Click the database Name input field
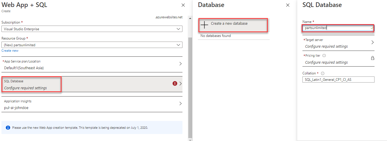Viewport: 387px width, 141px height. (x=338, y=28)
